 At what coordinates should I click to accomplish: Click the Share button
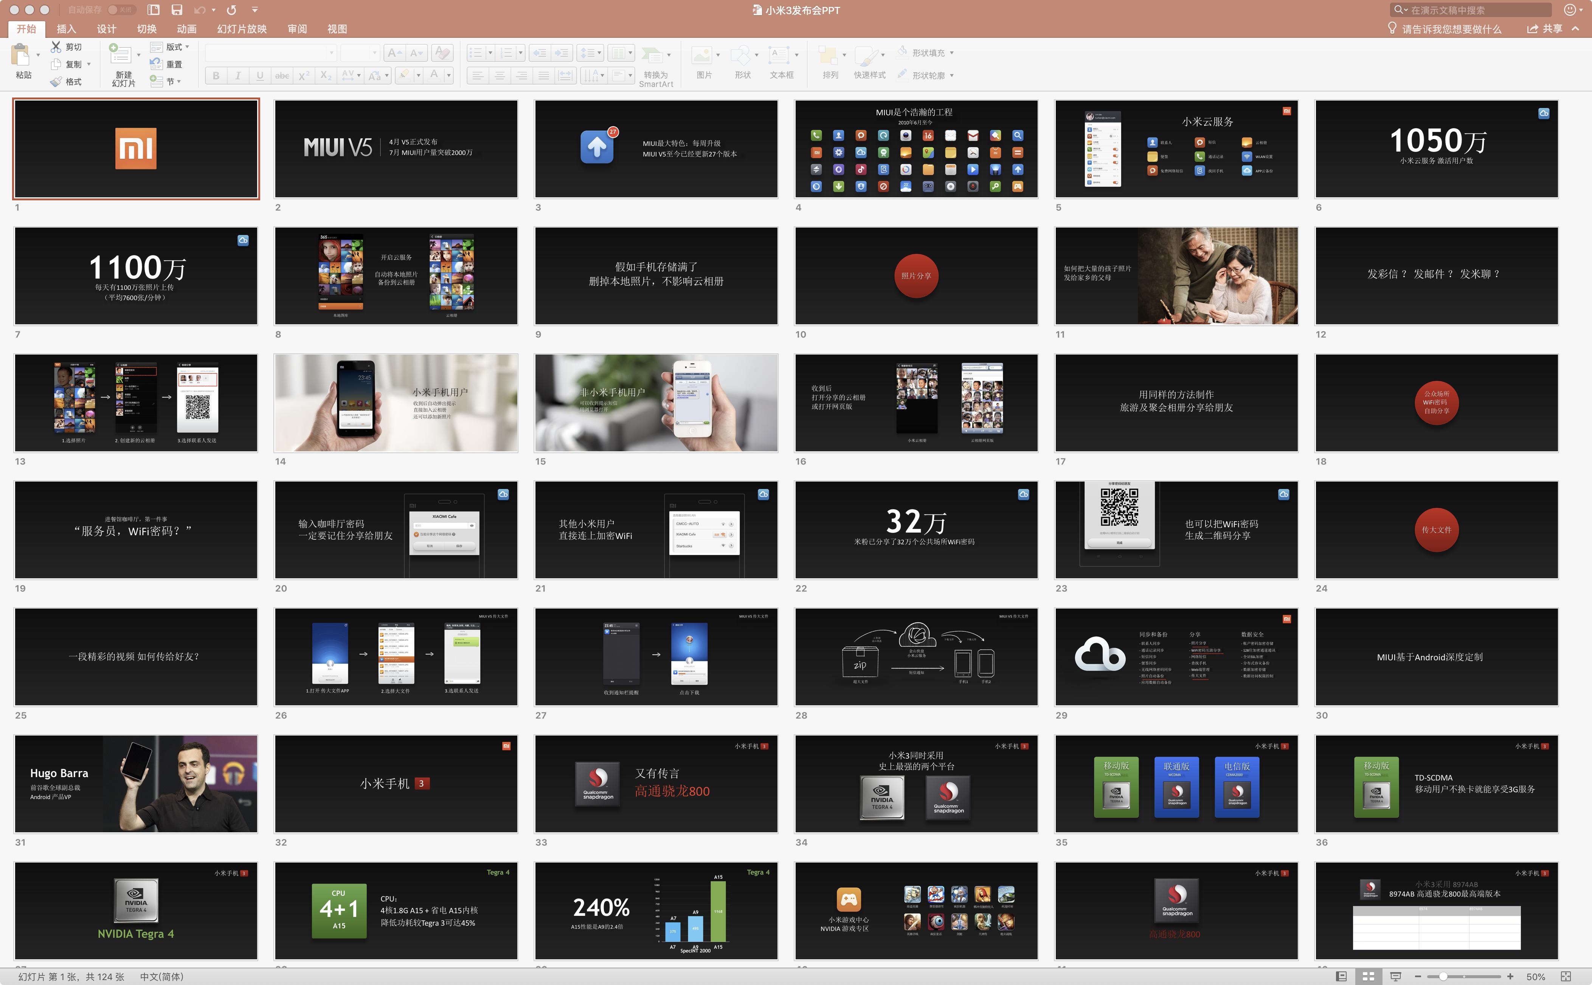click(1545, 29)
